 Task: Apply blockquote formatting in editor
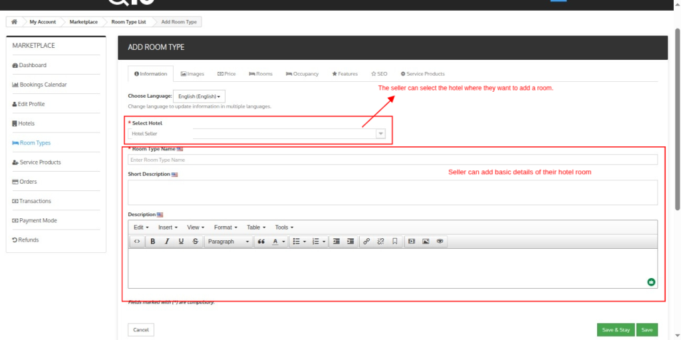pos(261,242)
